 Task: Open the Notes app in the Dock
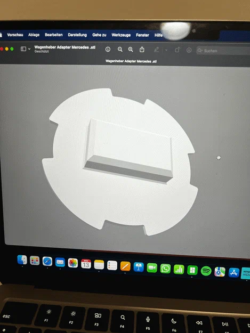(x=99, y=265)
